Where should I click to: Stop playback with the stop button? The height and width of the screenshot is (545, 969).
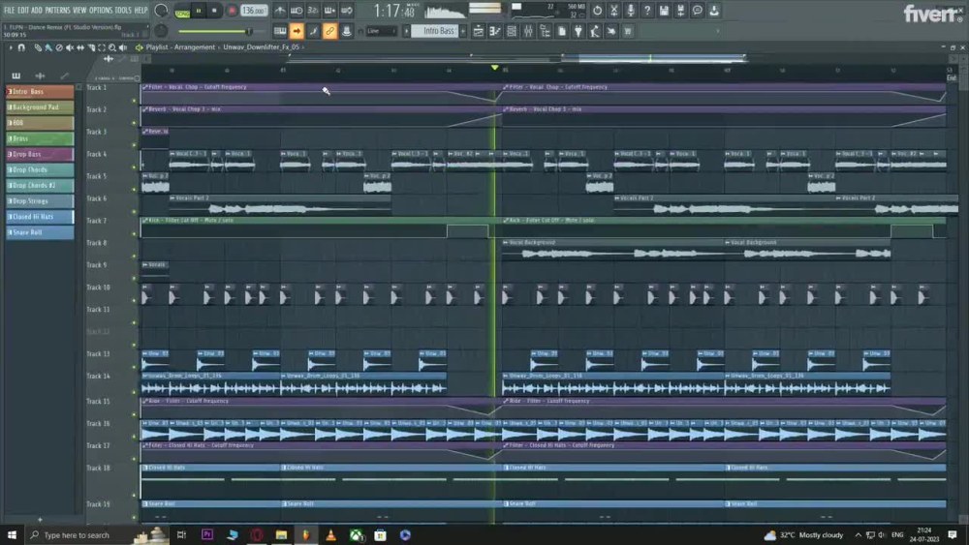coord(214,11)
